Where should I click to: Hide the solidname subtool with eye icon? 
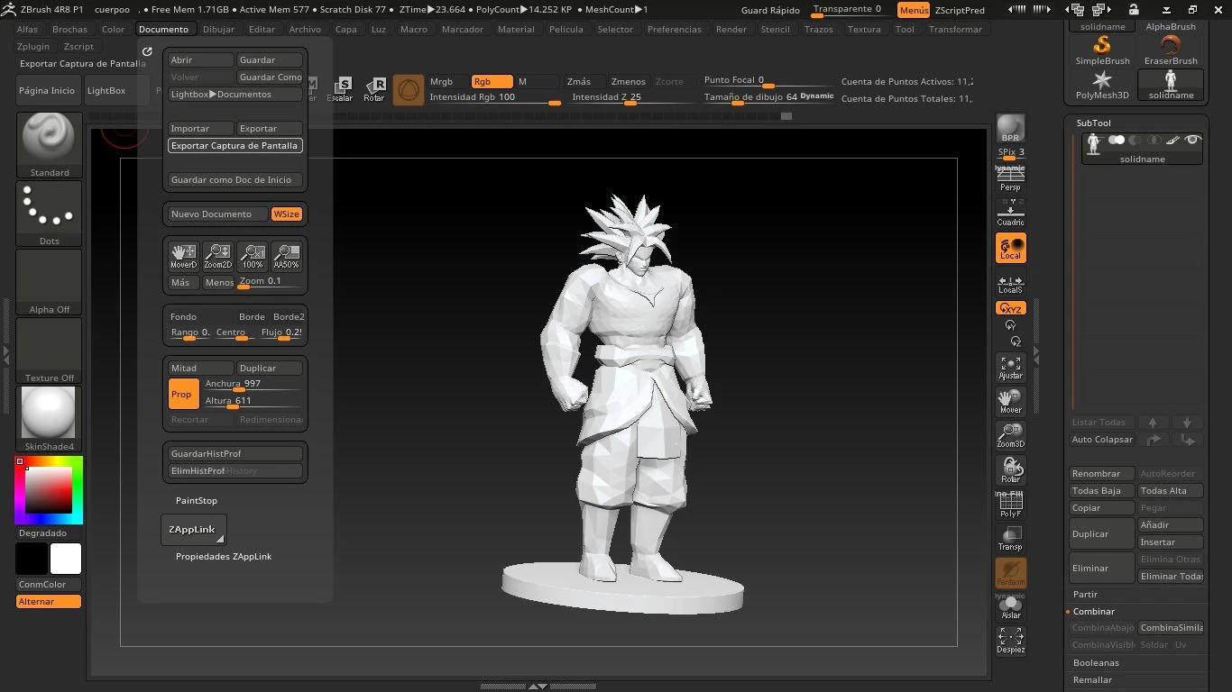tap(1192, 140)
